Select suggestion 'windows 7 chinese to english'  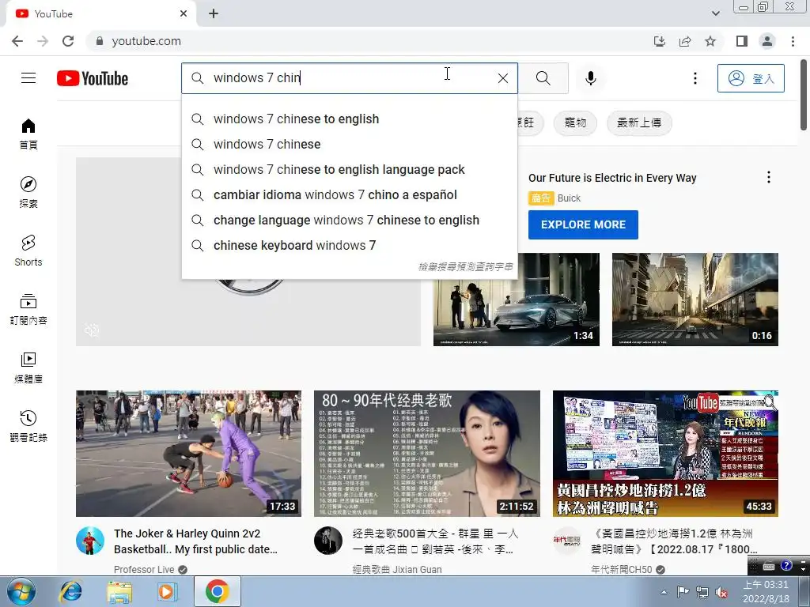(350, 119)
